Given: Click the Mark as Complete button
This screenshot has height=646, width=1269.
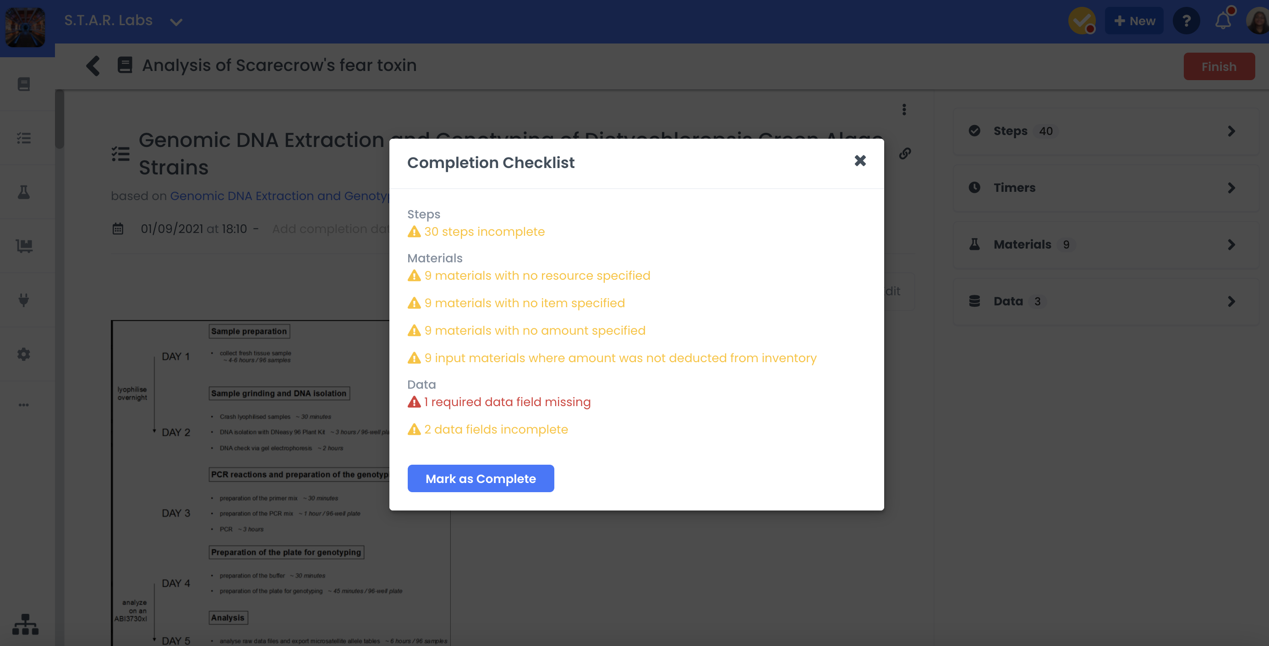Looking at the screenshot, I should coord(480,478).
